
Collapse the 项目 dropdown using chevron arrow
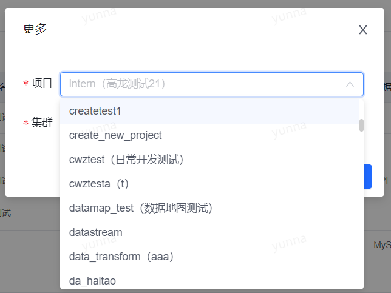point(350,84)
